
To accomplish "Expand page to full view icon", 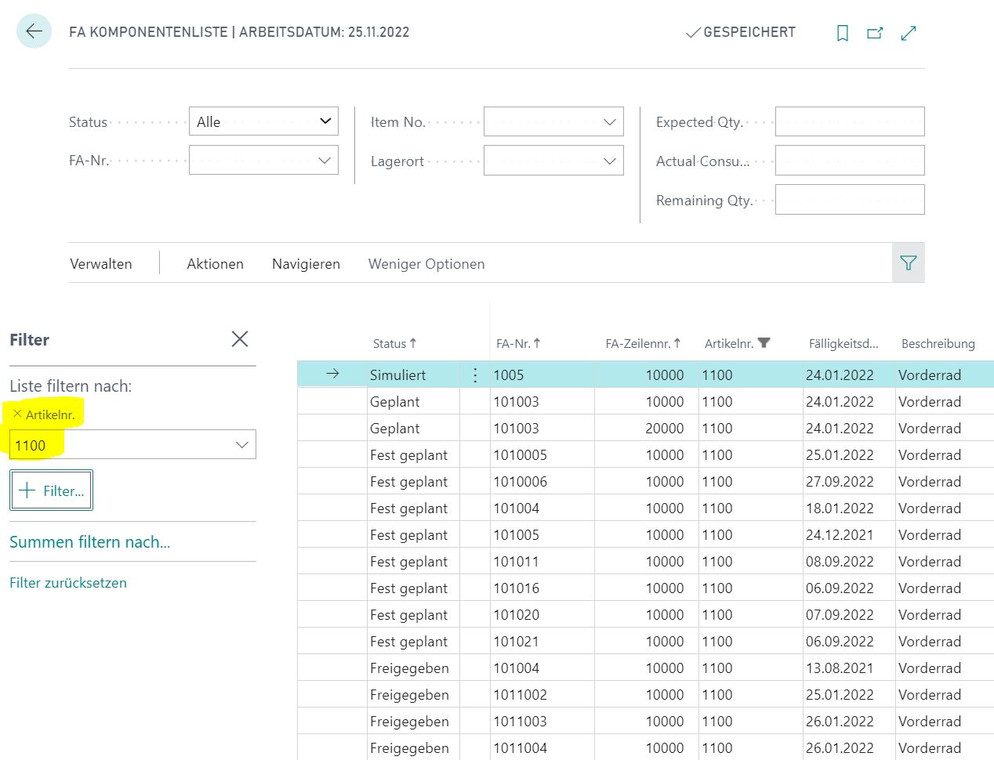I will 909,33.
